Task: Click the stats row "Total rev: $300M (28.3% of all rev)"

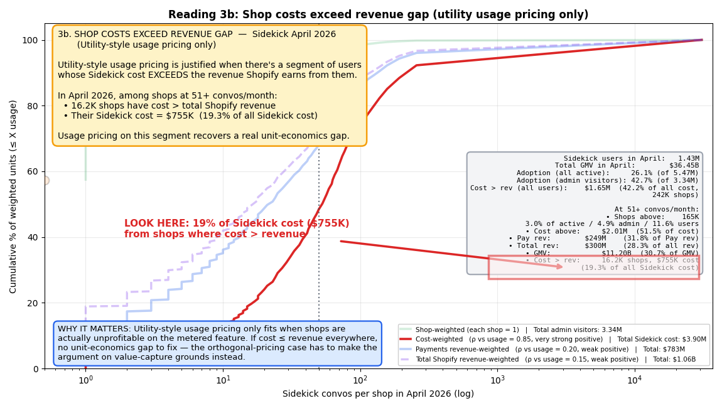Action: tap(604, 245)
